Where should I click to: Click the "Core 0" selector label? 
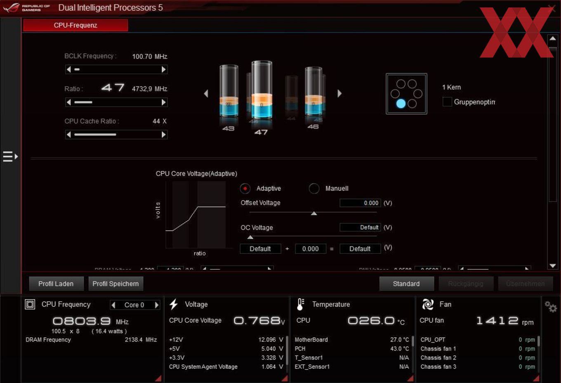point(134,305)
